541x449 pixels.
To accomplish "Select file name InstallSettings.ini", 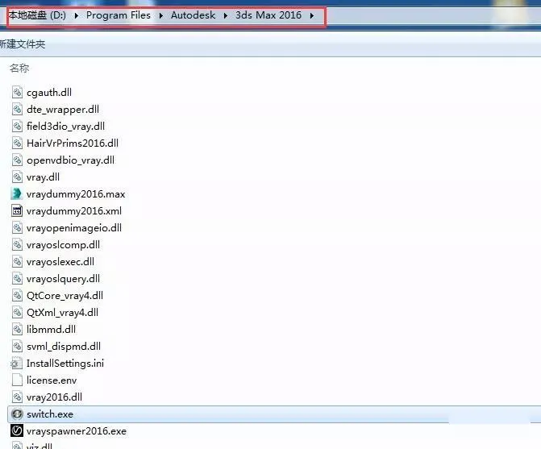I will (x=65, y=363).
